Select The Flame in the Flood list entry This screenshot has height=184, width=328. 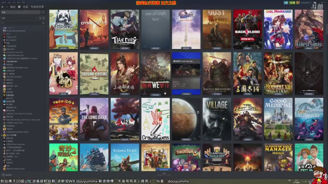[x=18, y=114]
